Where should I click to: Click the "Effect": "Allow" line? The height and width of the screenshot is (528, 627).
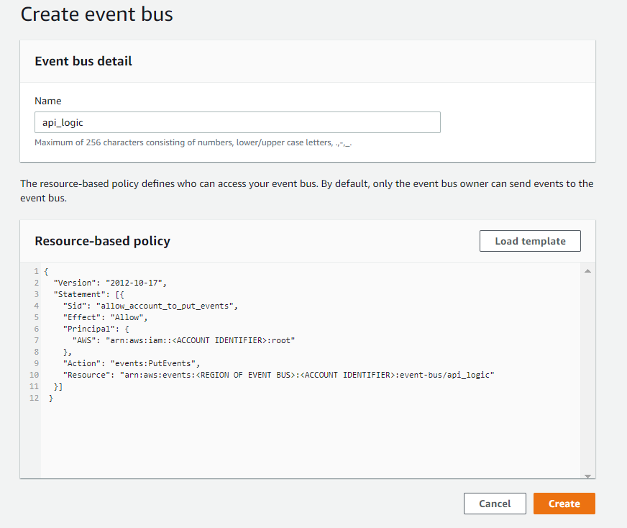(105, 318)
